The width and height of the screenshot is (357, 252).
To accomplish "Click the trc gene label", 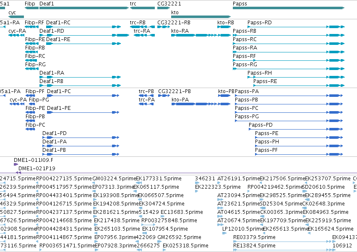I will coord(133,4).
